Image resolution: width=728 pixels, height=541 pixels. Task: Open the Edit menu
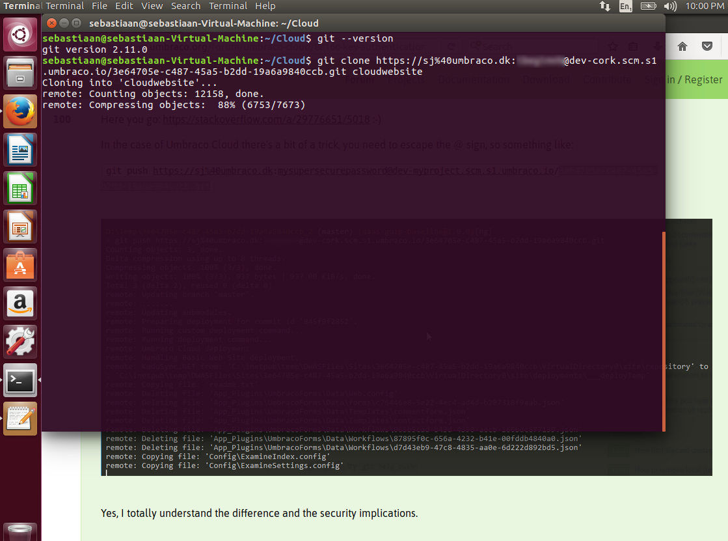(x=124, y=6)
